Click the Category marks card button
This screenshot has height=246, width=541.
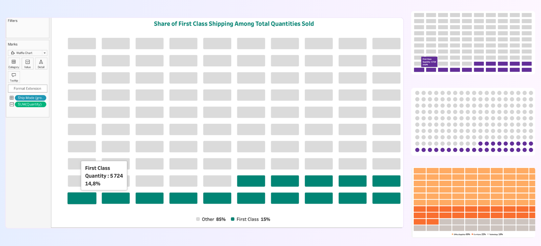(x=14, y=64)
